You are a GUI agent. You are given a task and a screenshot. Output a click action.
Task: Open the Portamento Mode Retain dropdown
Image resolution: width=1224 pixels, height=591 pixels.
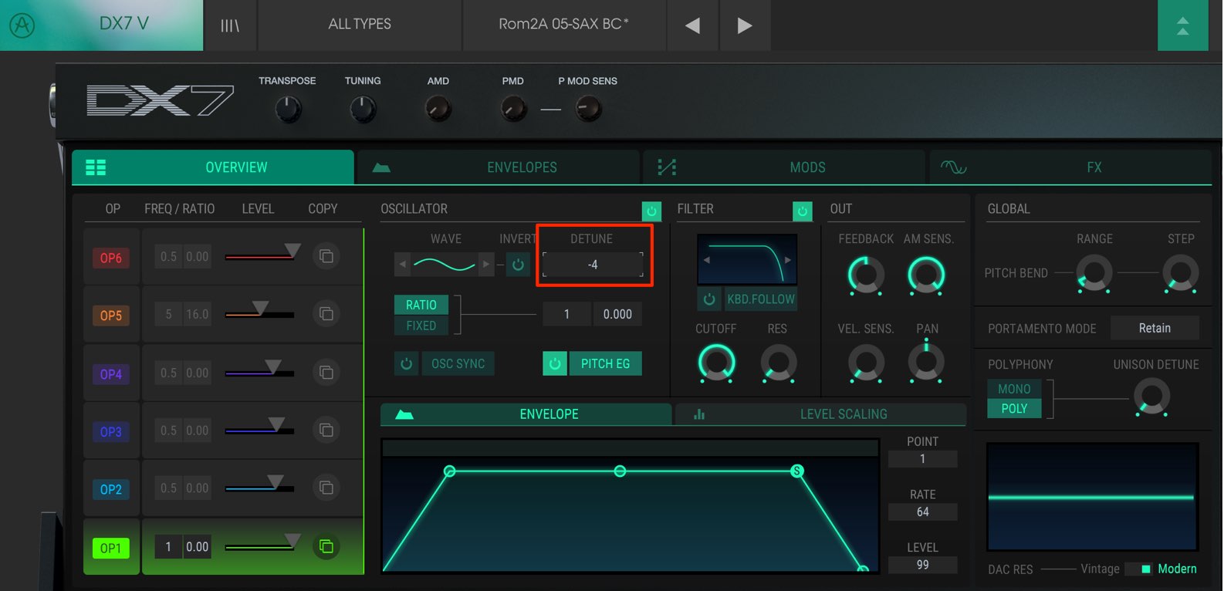coord(1155,328)
